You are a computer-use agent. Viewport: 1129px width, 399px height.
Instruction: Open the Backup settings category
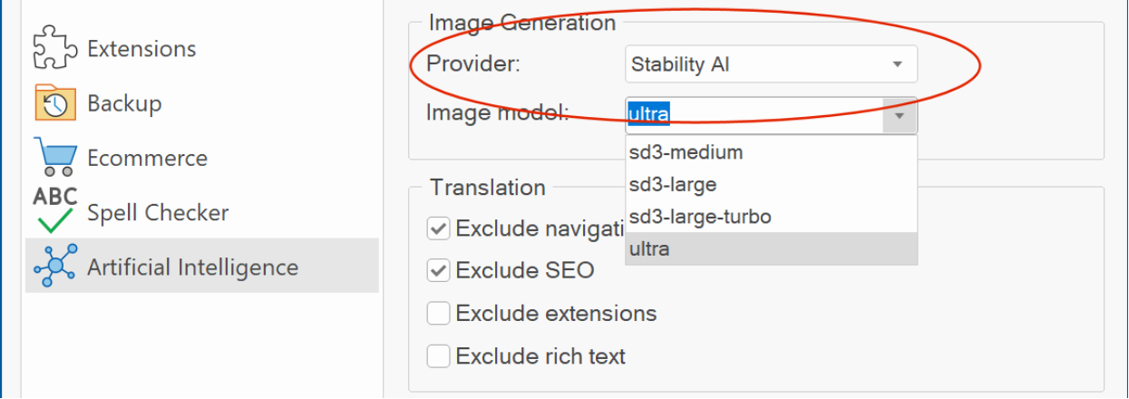tap(124, 103)
